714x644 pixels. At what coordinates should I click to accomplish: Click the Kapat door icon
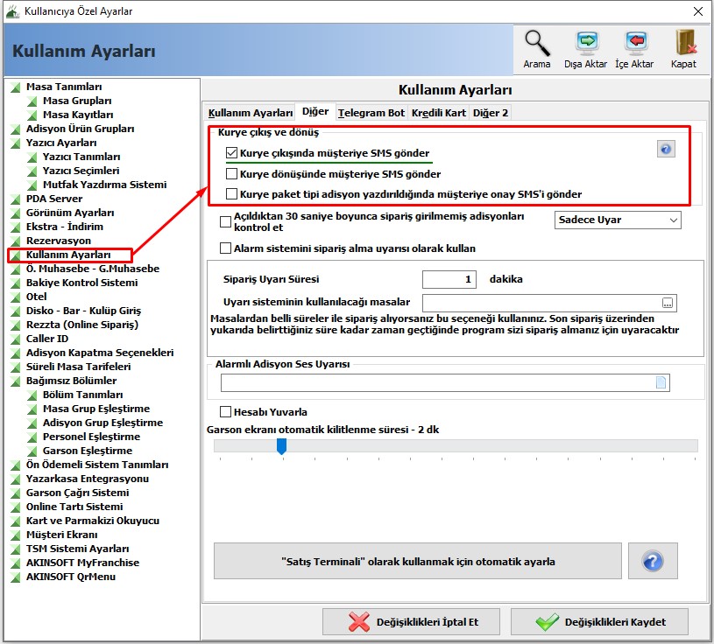[685, 43]
